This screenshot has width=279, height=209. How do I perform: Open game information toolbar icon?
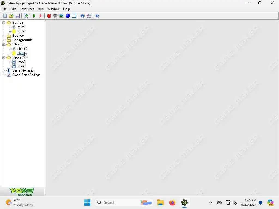click(x=83, y=16)
